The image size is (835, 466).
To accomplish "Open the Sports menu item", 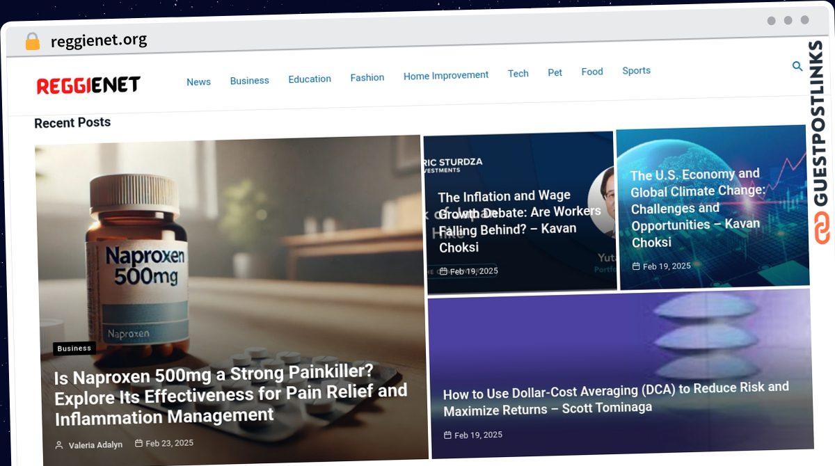I will (x=637, y=70).
